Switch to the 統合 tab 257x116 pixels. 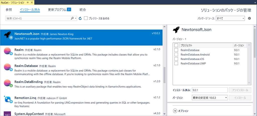[83, 10]
